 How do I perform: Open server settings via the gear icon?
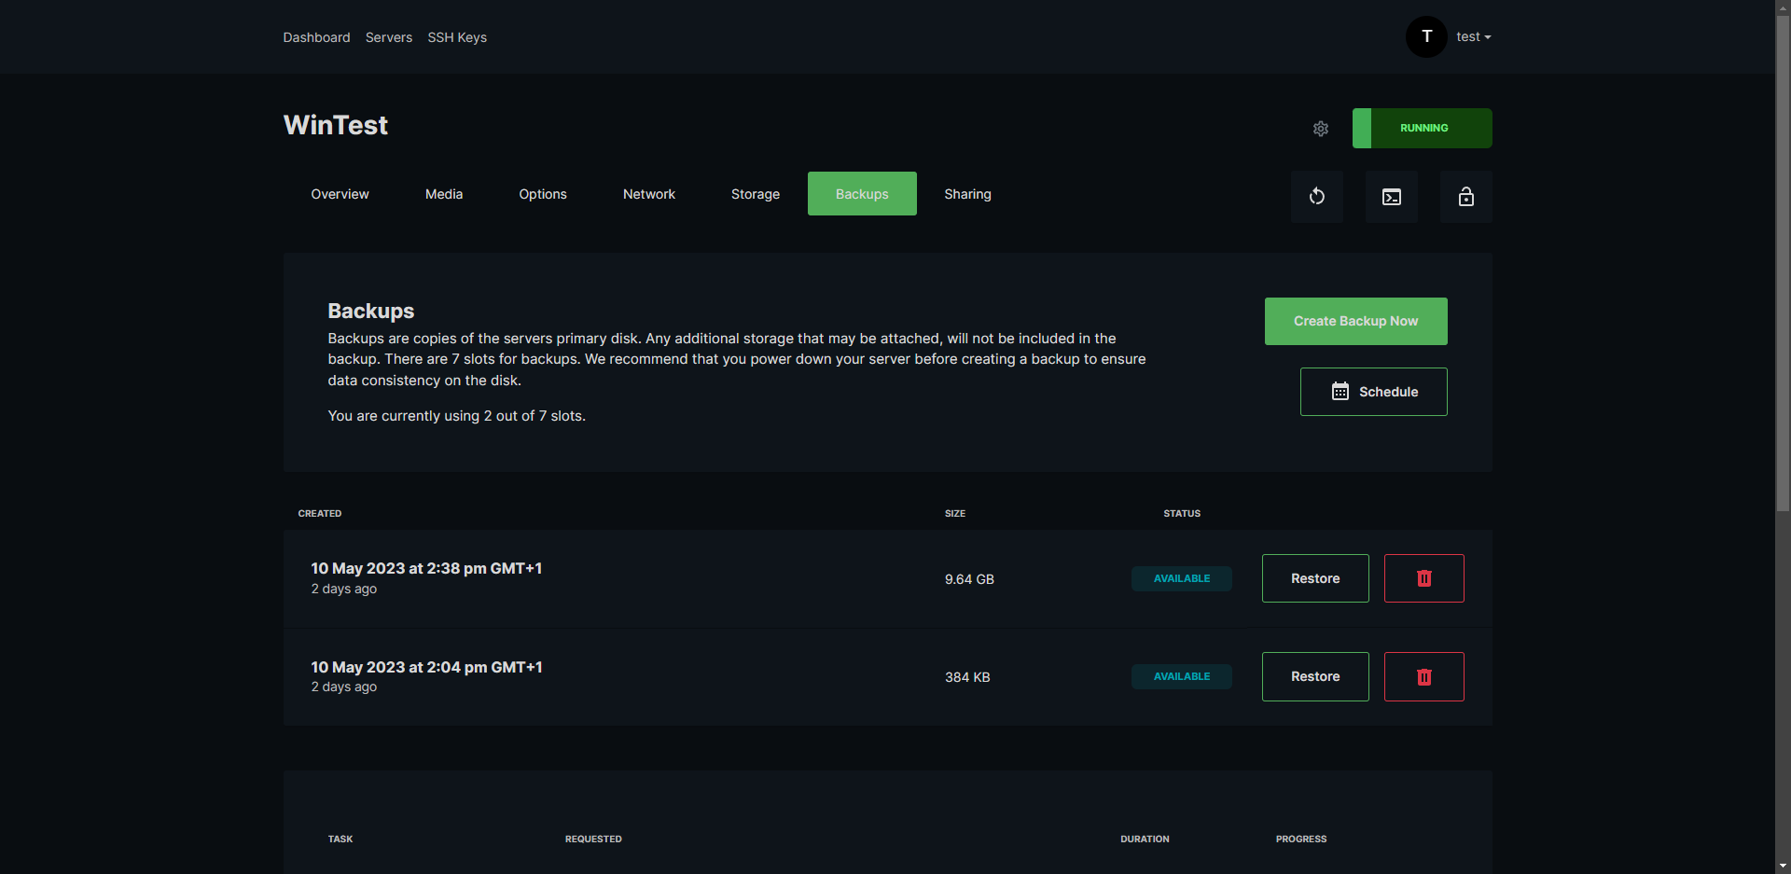pos(1320,128)
